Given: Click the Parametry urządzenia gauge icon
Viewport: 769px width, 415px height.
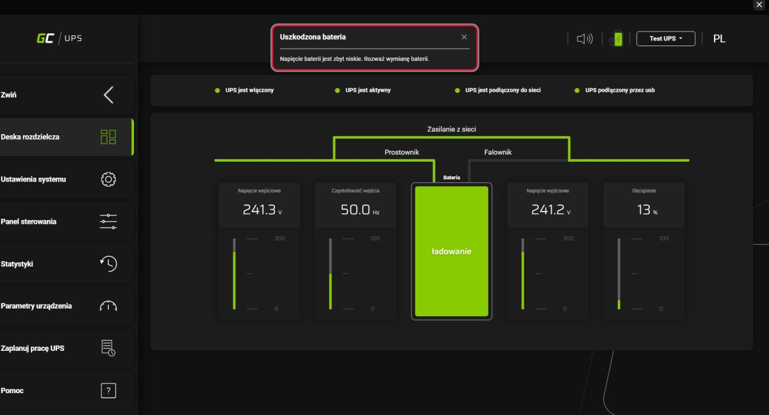Looking at the screenshot, I should click(108, 306).
